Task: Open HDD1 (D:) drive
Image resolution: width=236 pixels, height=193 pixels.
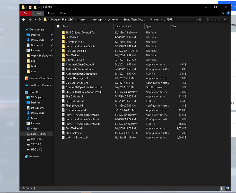Action: (x=37, y=139)
